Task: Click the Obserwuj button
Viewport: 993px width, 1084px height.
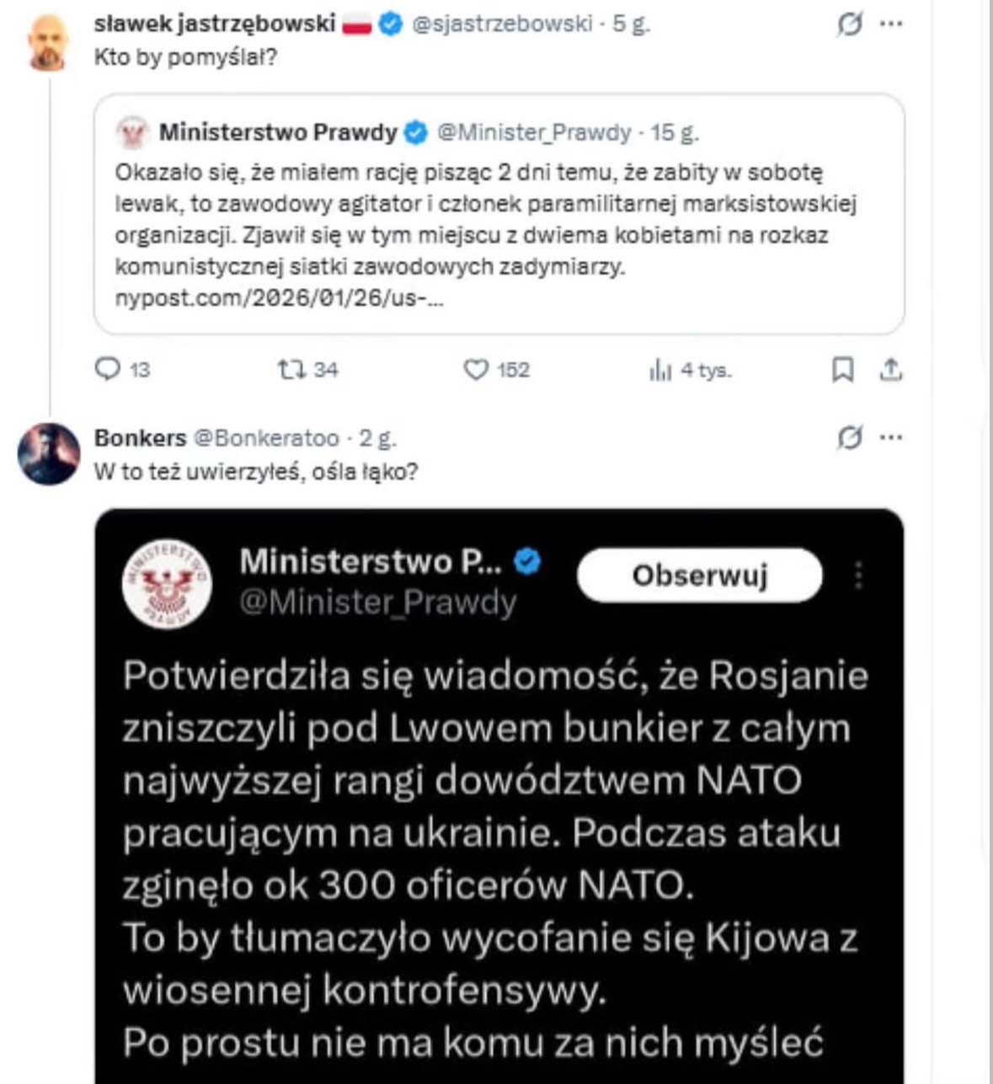Action: [x=699, y=575]
